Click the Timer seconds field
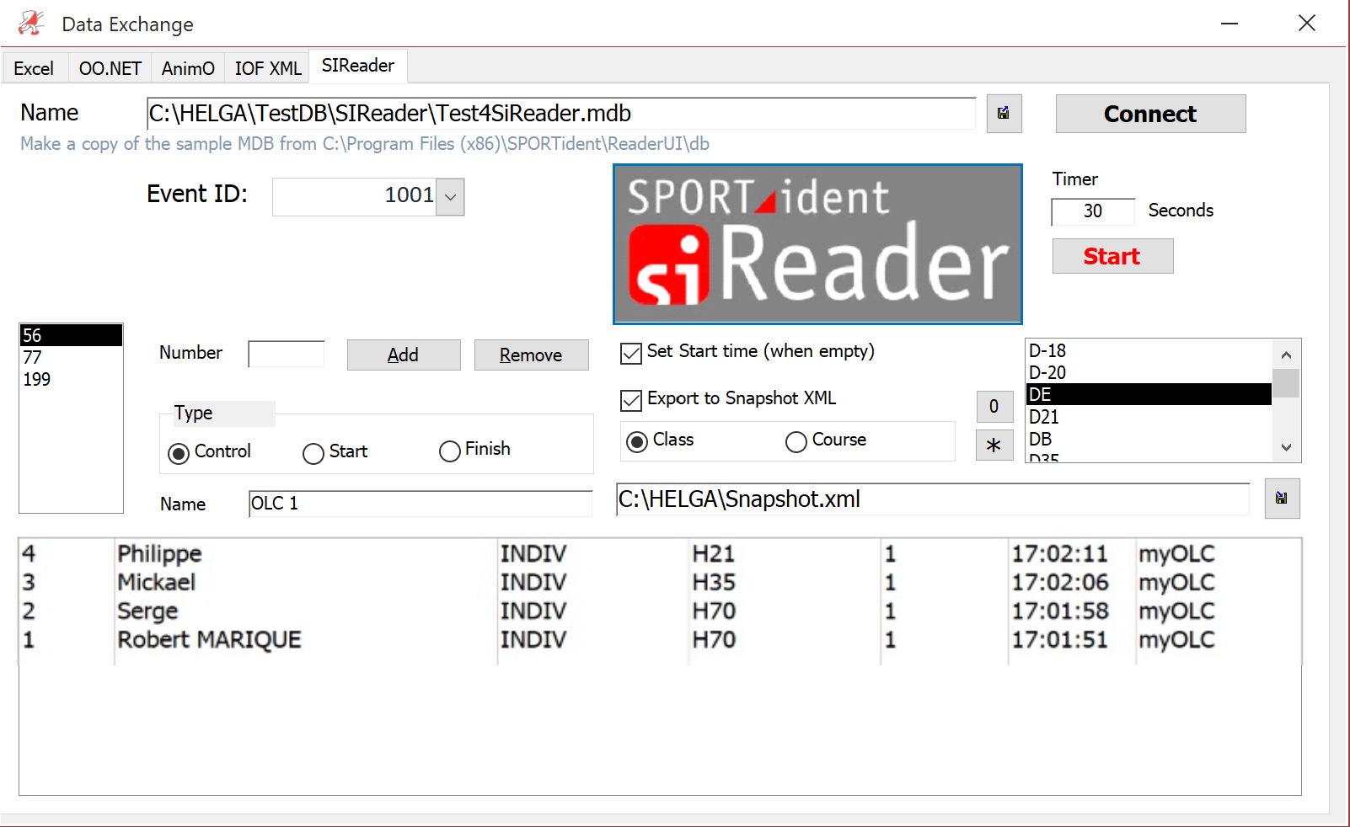The width and height of the screenshot is (1350, 827). (1093, 211)
